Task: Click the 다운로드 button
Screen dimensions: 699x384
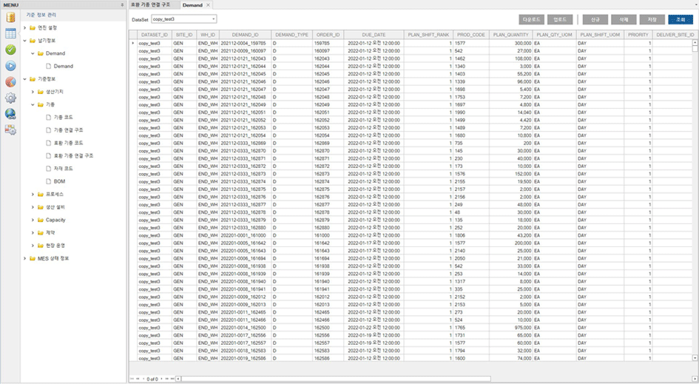Action: [531, 19]
